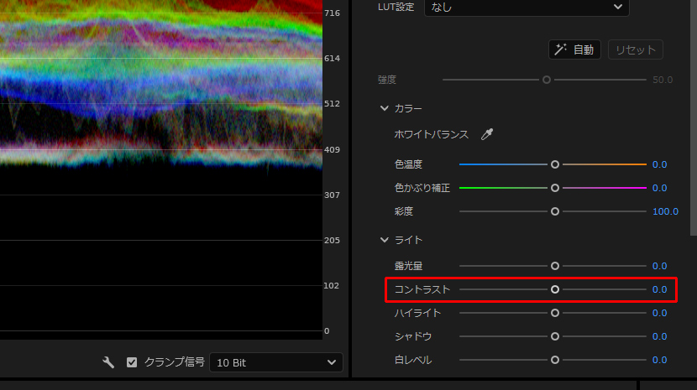Click the 強度 value 50.0
This screenshot has height=390, width=697.
(x=663, y=80)
